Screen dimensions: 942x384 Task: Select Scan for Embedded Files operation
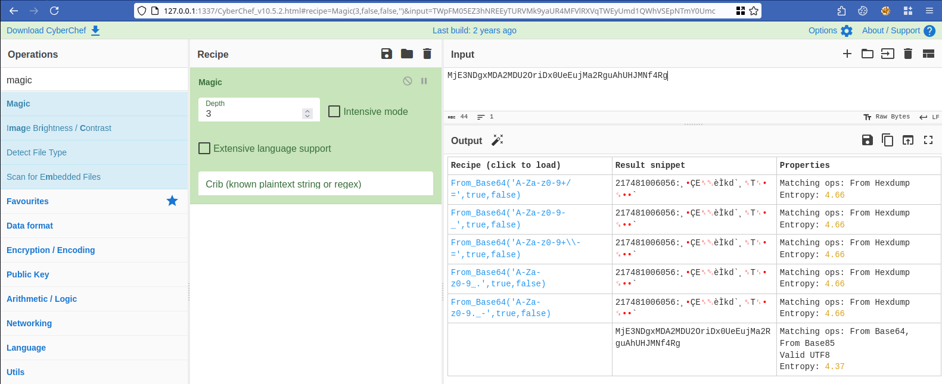tap(95, 177)
